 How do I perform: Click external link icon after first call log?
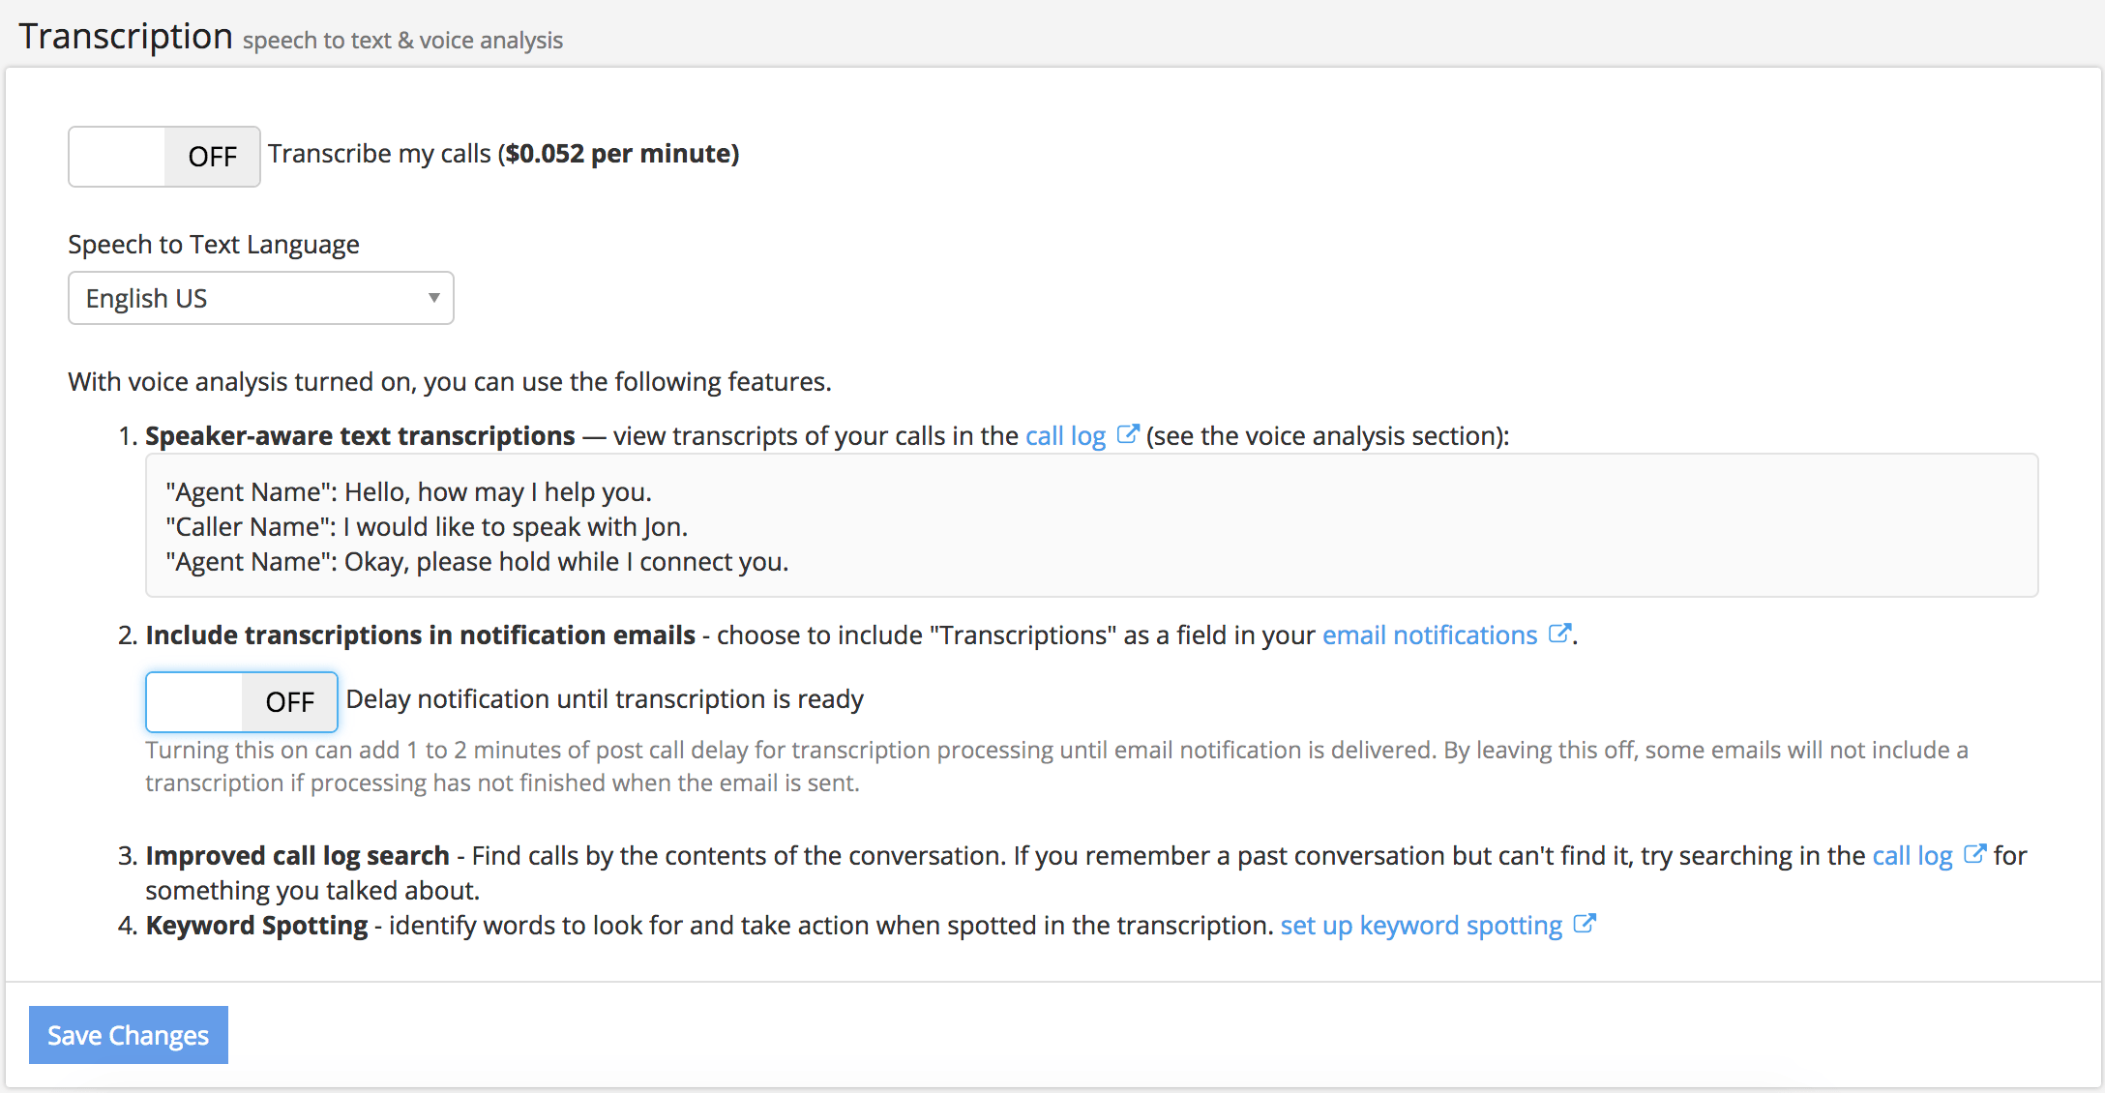pos(1128,434)
